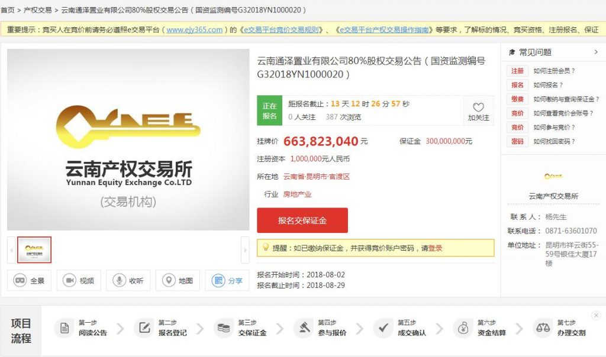Image resolution: width=606 pixels, height=357 pixels.
Task: Open 《e交易平台产权交易操作指南》 link
Action: point(383,30)
